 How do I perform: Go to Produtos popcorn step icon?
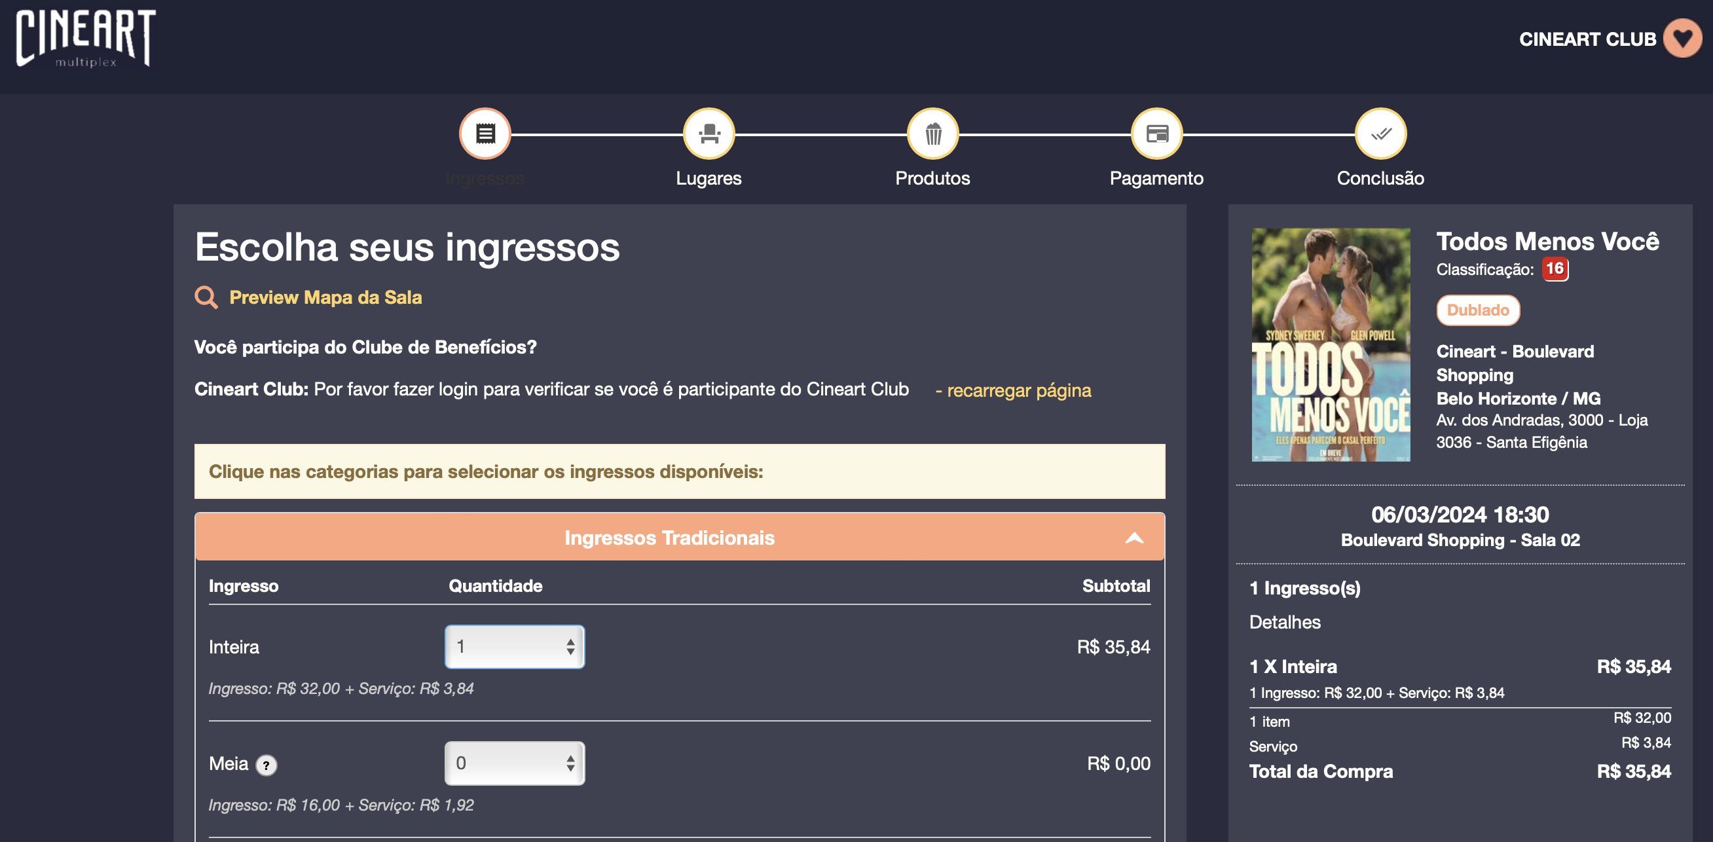coord(933,134)
